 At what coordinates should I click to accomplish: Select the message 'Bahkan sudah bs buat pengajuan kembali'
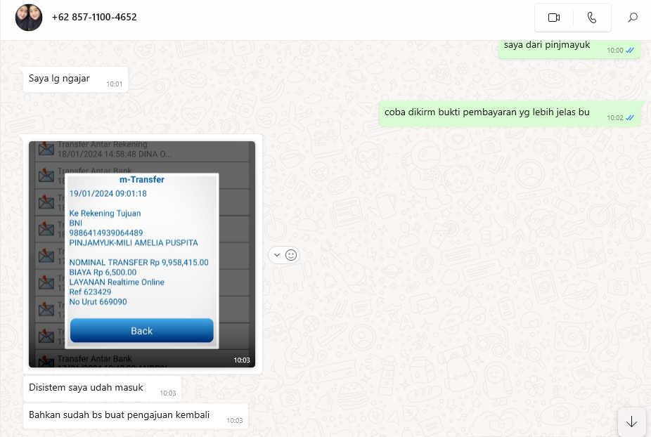point(136,416)
